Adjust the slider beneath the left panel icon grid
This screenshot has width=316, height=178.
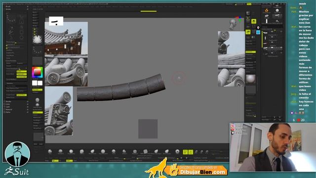tap(15, 43)
